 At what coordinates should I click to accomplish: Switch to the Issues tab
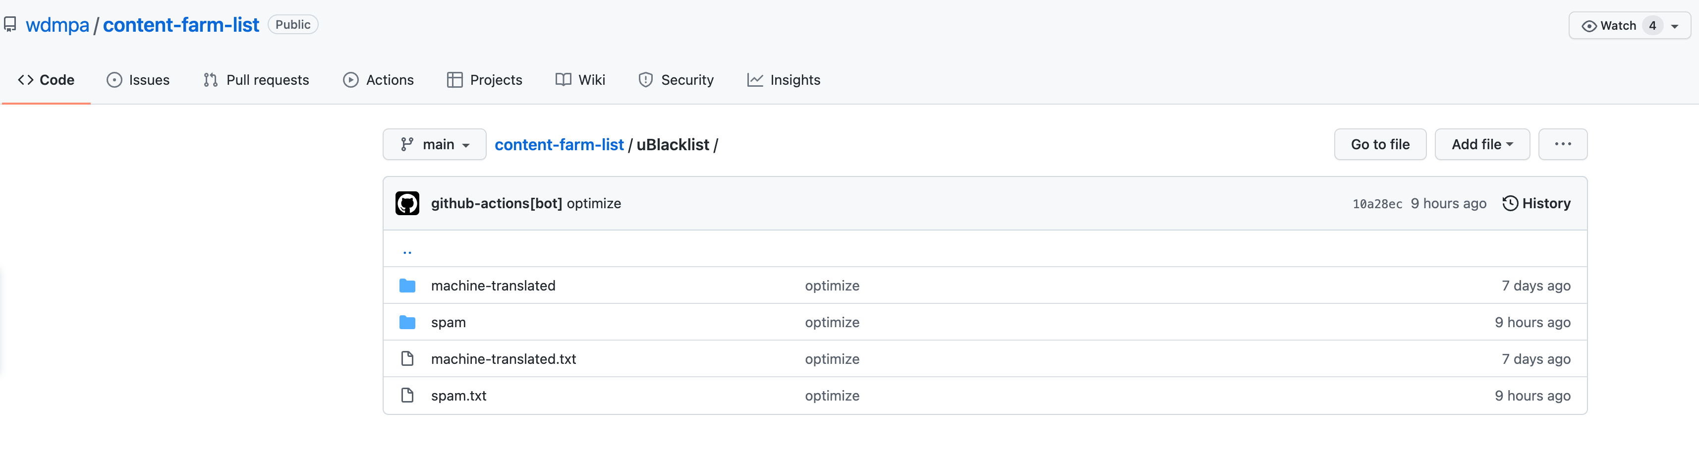(138, 80)
